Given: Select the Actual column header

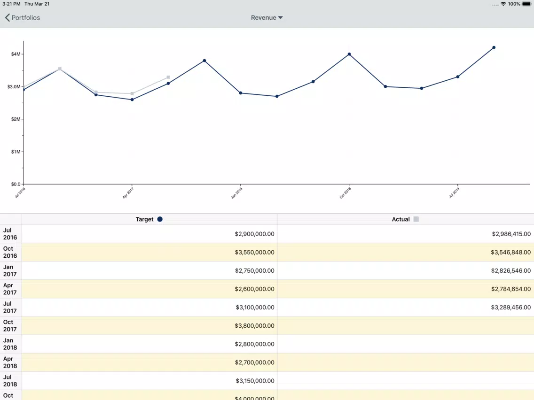Looking at the screenshot, I should click(406, 219).
